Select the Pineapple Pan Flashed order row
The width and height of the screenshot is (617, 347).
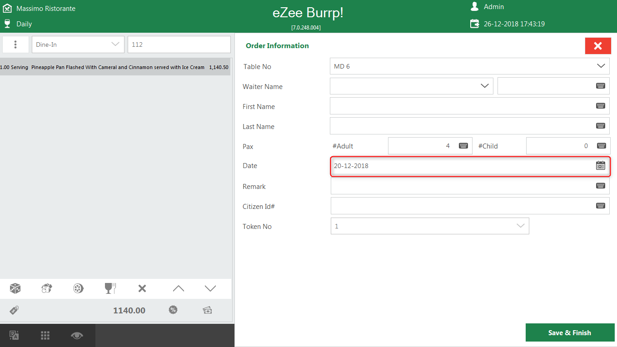click(x=115, y=67)
